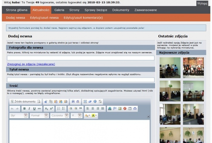Click Edytuj/usuń komentarz(e) link

coord(83,17)
